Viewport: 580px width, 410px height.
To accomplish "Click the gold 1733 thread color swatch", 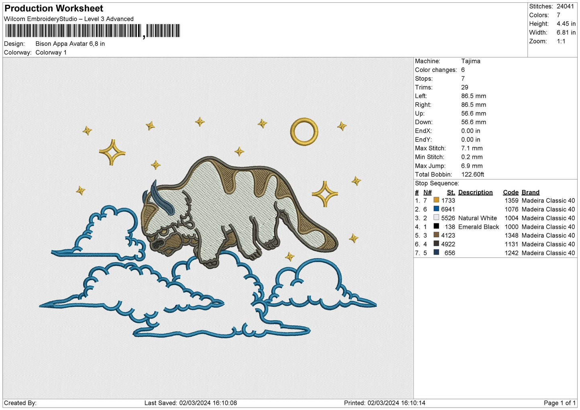I will (x=436, y=200).
